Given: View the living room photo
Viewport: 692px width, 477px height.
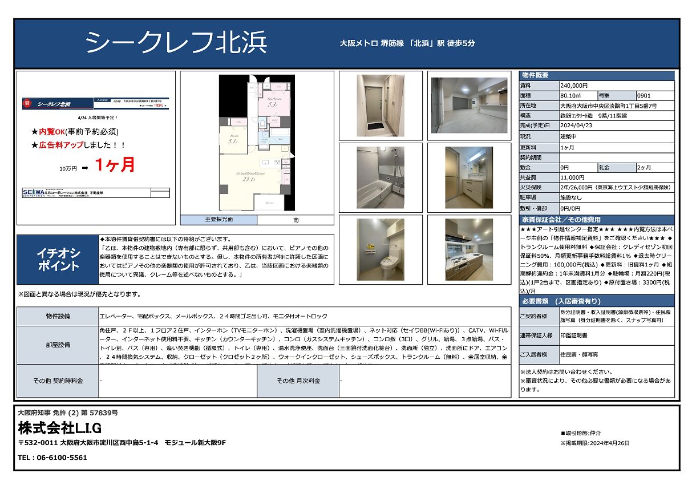Looking at the screenshot, I should click(469, 106).
